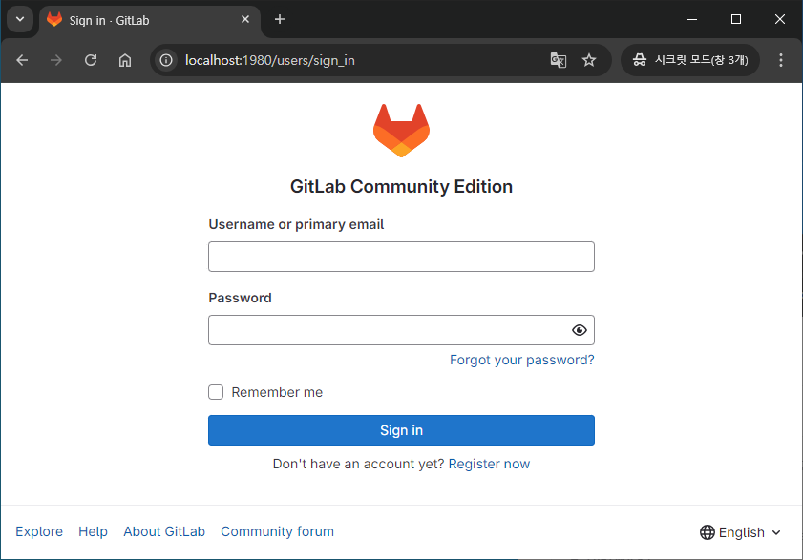Focus the Username or primary email field
Viewport: 803px width, 560px height.
(401, 257)
